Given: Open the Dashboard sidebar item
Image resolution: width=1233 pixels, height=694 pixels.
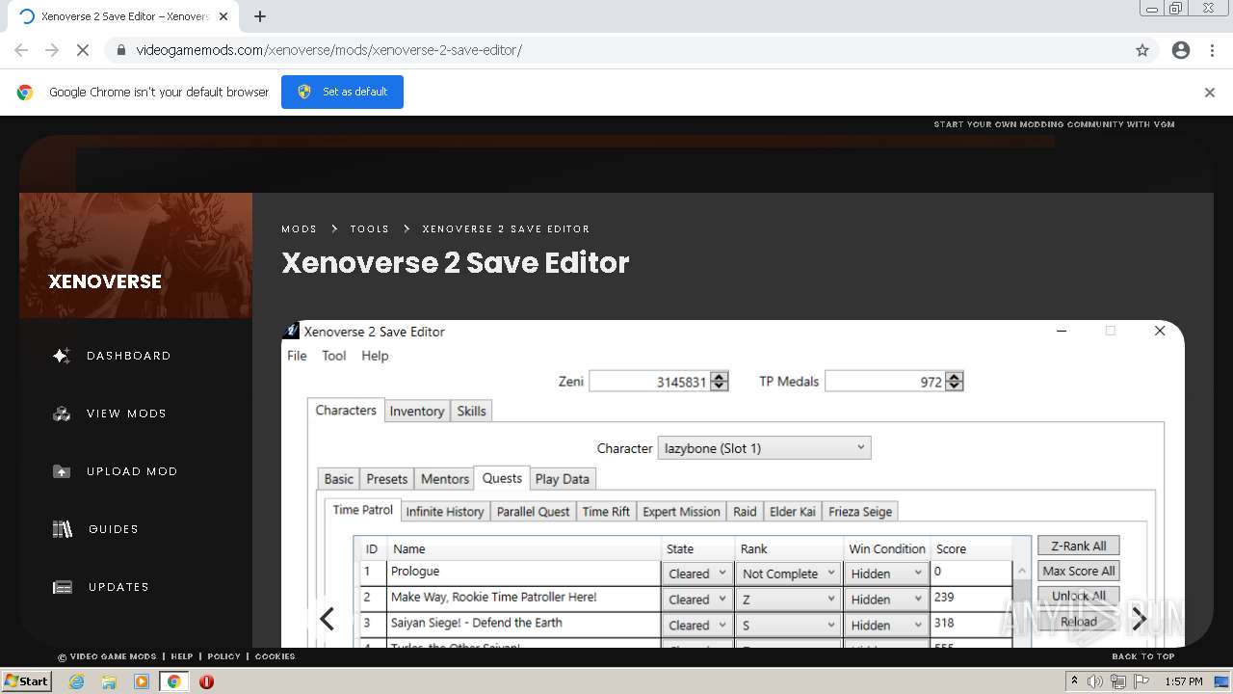Looking at the screenshot, I should click(112, 356).
